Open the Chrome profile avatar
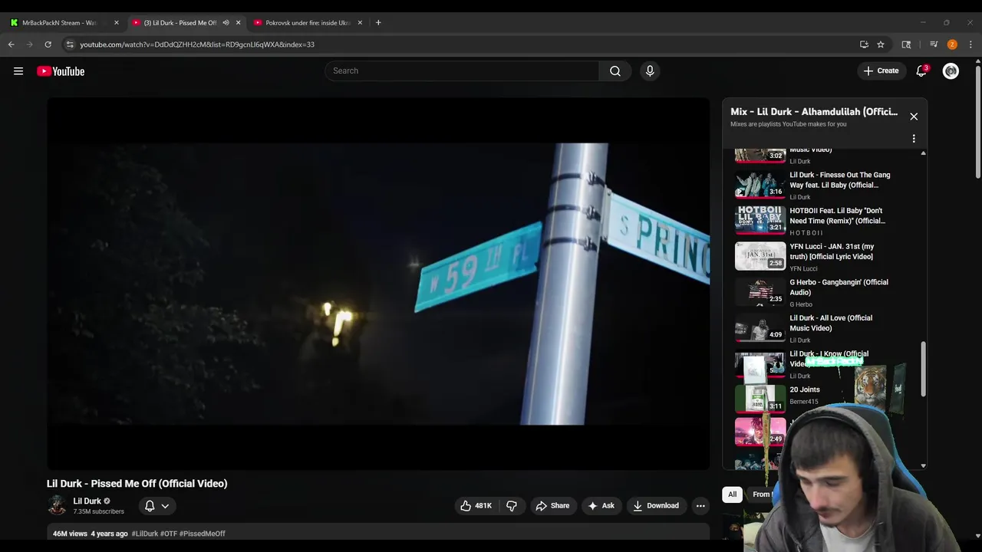The image size is (982, 552). click(x=952, y=44)
